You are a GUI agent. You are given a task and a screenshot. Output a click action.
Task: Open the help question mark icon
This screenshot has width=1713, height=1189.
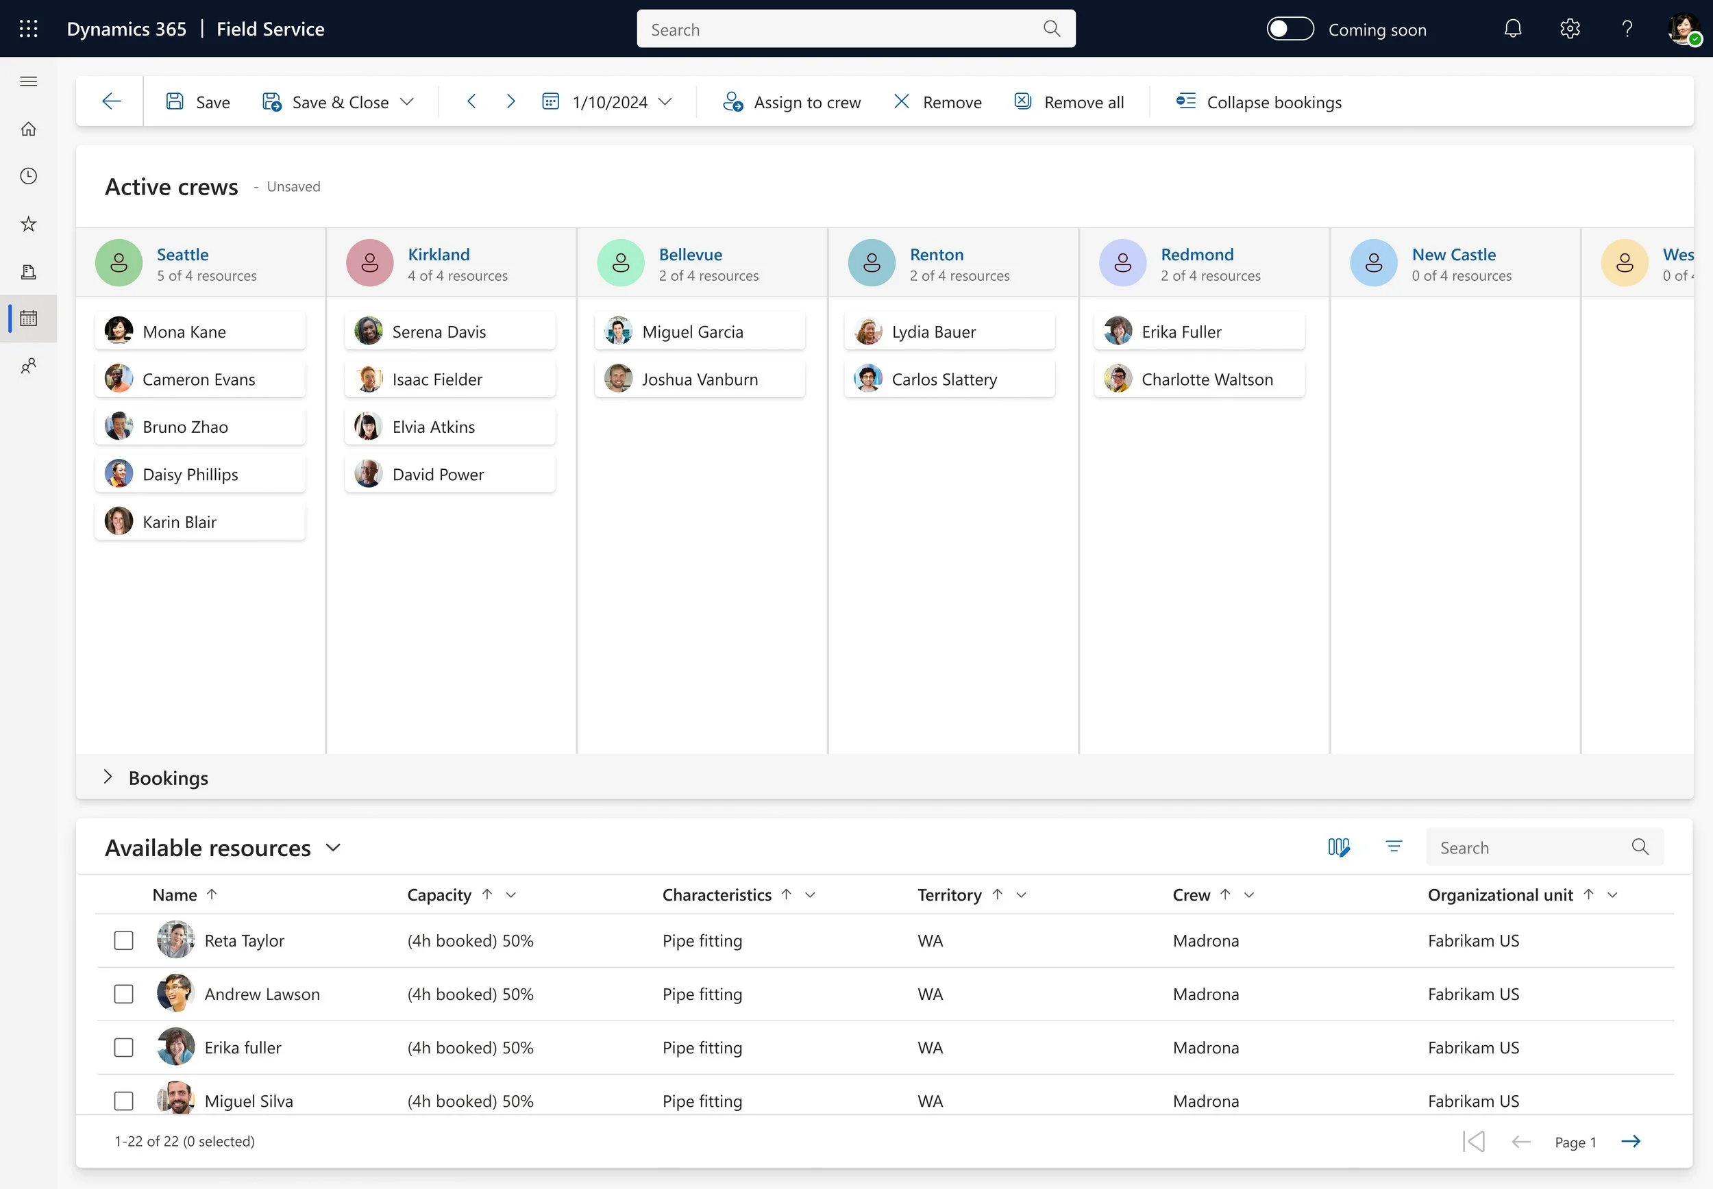[1627, 29]
